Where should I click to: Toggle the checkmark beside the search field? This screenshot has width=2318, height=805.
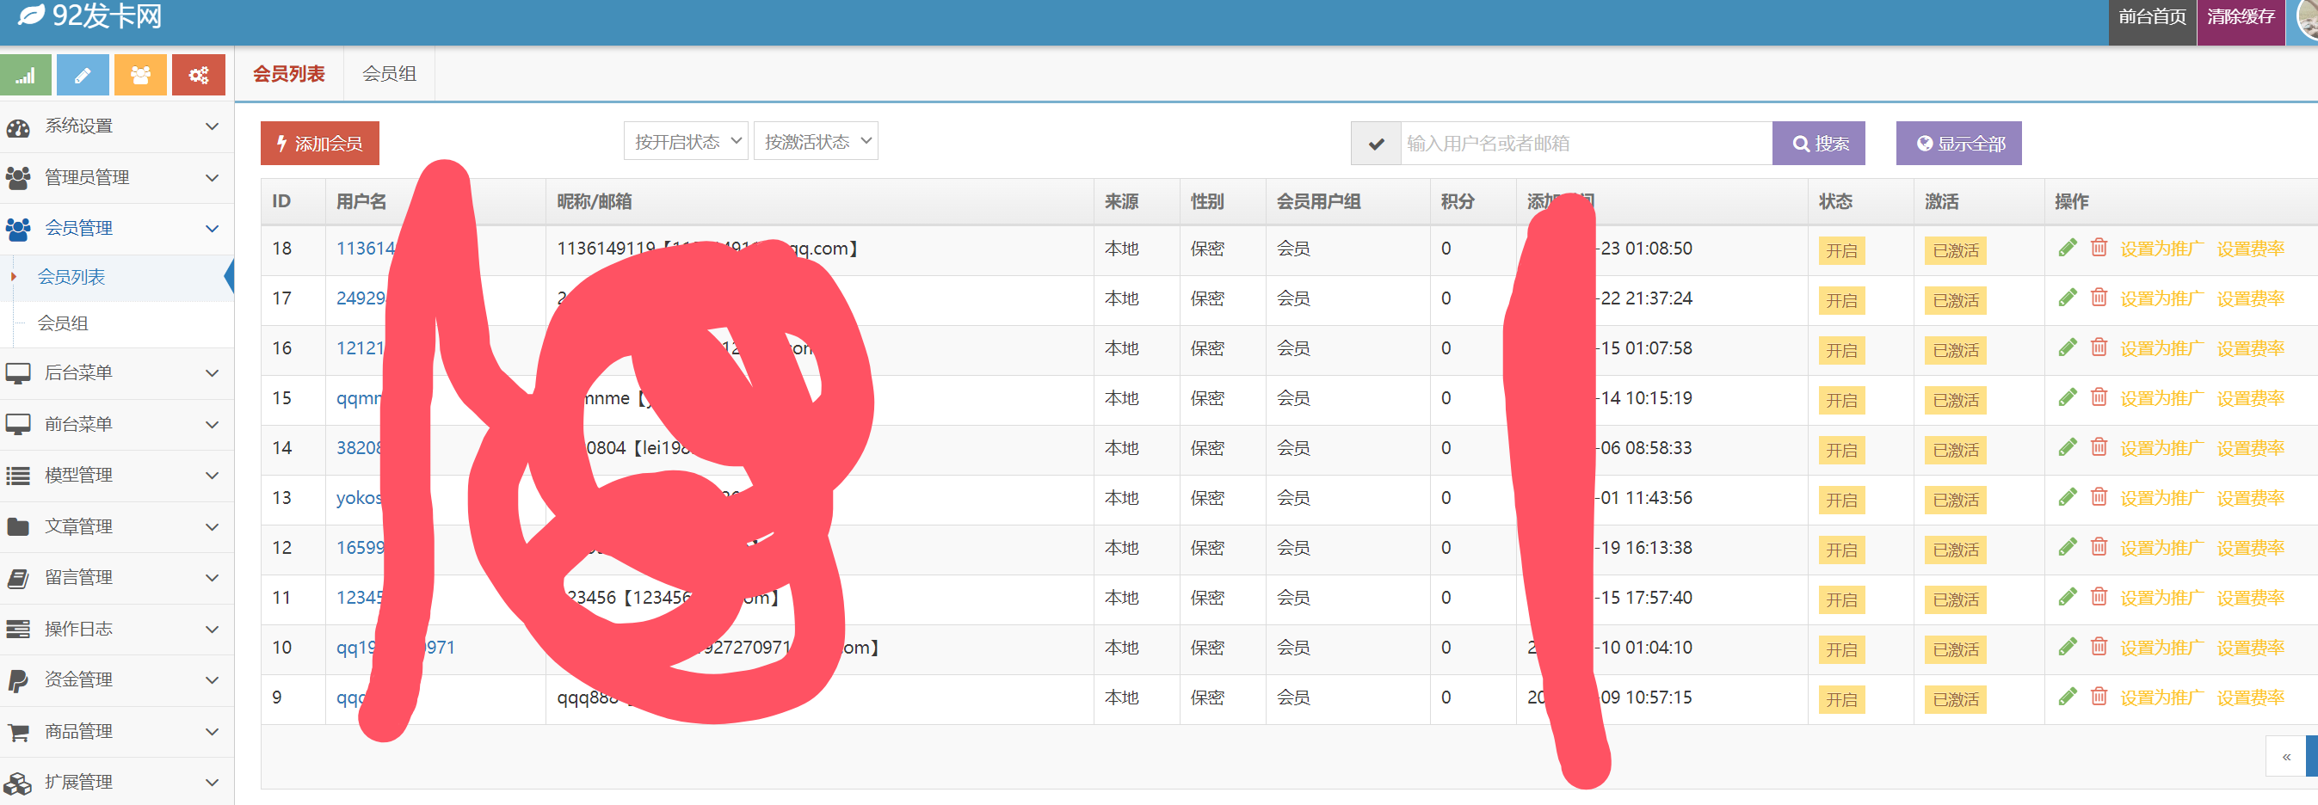pyautogui.click(x=1376, y=144)
